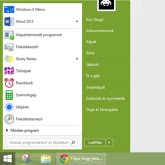Select the "Számológép" label

click(26, 95)
